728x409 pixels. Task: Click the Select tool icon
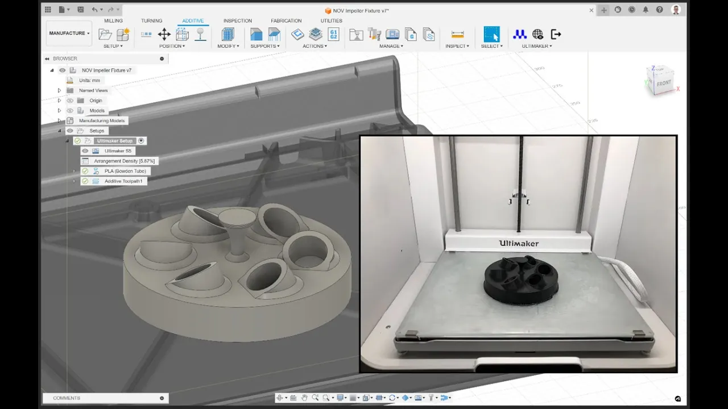coord(491,34)
